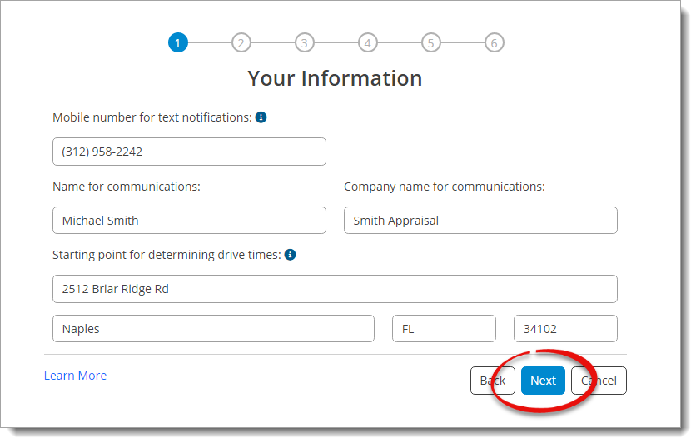Select step 4 in the progress tracker

click(367, 42)
